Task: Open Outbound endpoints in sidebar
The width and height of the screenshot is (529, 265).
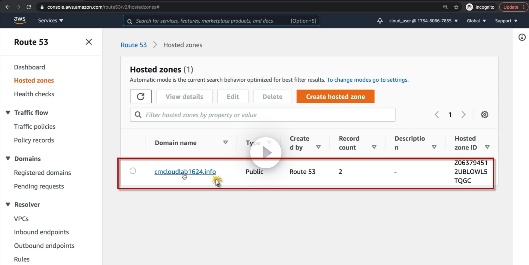Action: pos(44,245)
